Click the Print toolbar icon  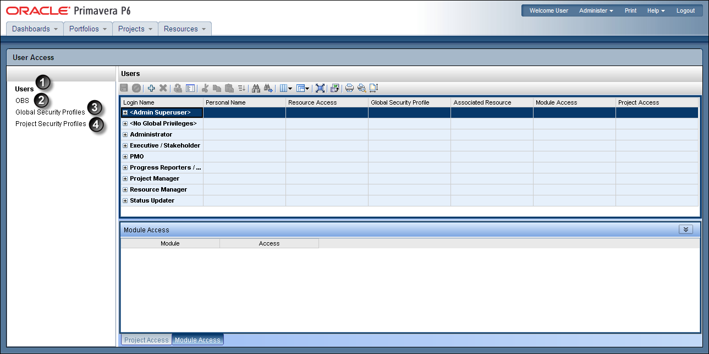(x=349, y=88)
